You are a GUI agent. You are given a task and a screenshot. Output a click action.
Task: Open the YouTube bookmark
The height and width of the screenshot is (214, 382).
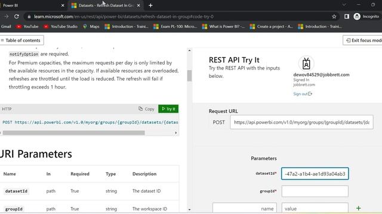(x=27, y=26)
